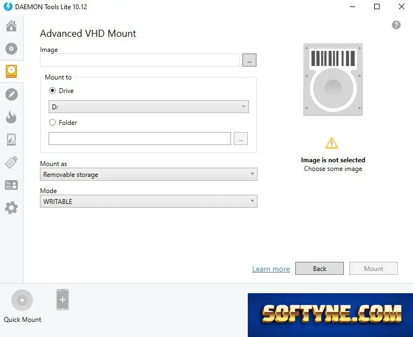The height and width of the screenshot is (337, 413).
Task: Click the Back button
Action: (x=320, y=268)
